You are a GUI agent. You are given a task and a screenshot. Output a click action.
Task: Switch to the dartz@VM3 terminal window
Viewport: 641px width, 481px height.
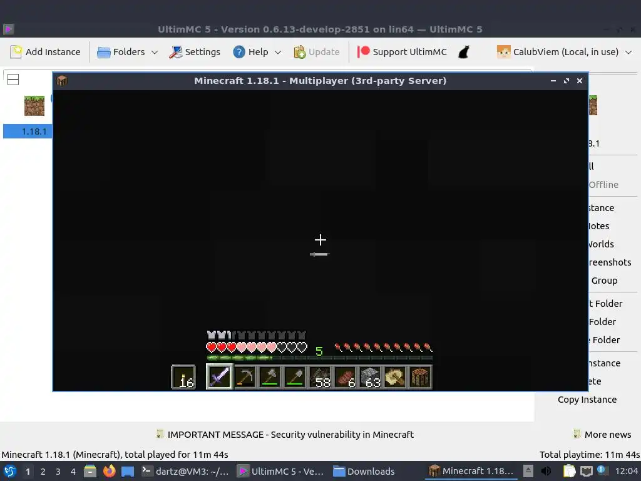(185, 471)
